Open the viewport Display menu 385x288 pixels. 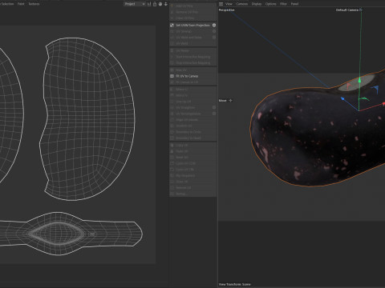(257, 4)
